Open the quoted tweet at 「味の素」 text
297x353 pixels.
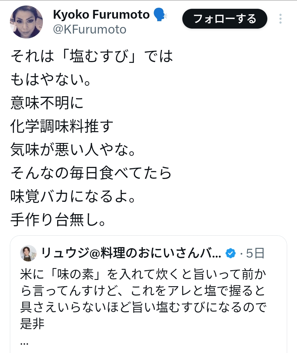click(75, 274)
